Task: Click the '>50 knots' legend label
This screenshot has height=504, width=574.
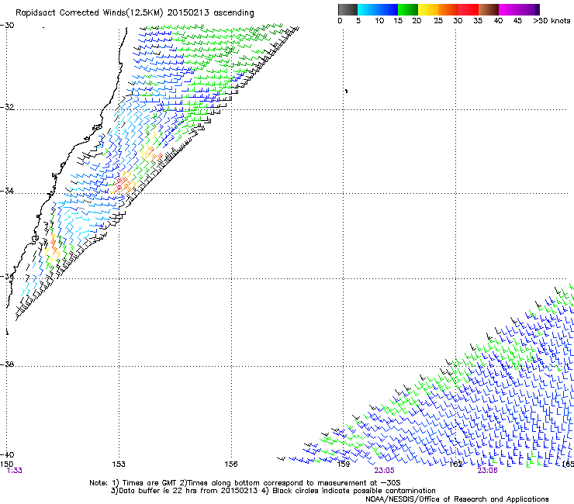Action: coord(552,21)
